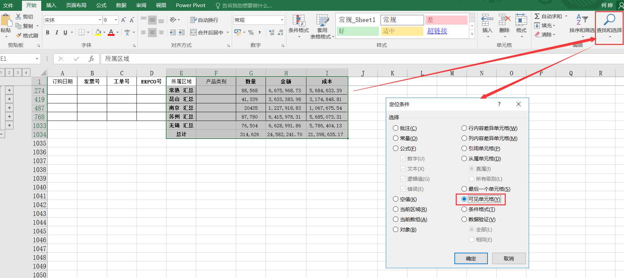The image size is (624, 278).
Task: Open Format as Table (套用表格格式)
Action: coord(322,26)
